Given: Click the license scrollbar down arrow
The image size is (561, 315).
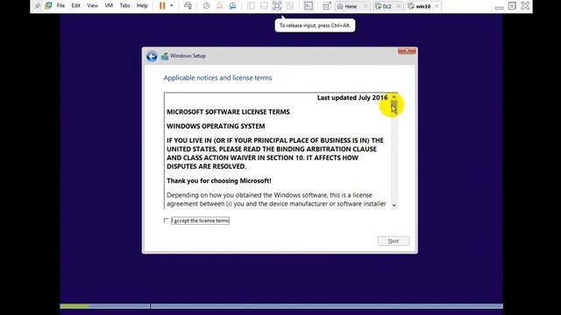Looking at the screenshot, I should coord(394,206).
